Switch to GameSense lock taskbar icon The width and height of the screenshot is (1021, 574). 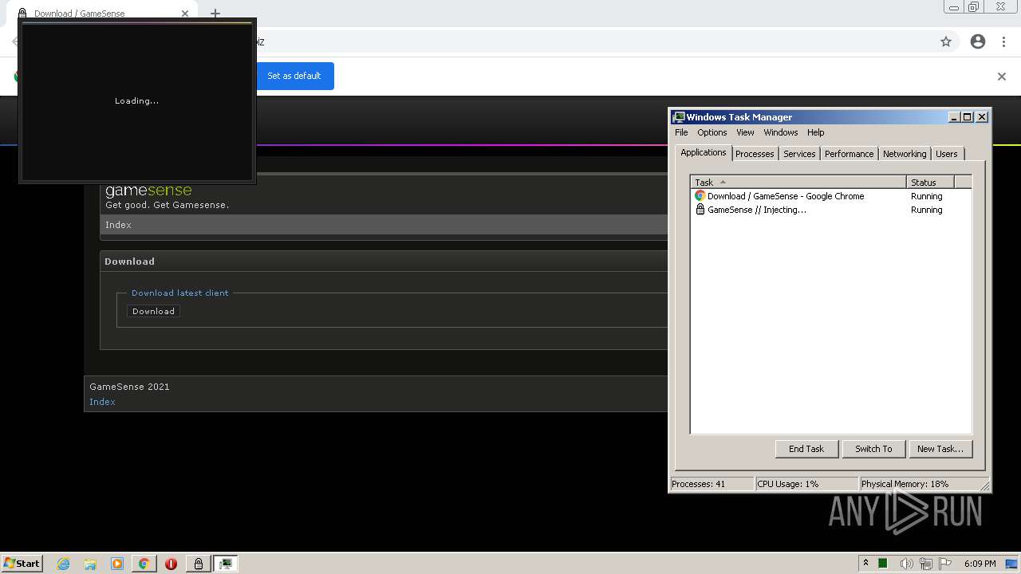tap(198, 564)
